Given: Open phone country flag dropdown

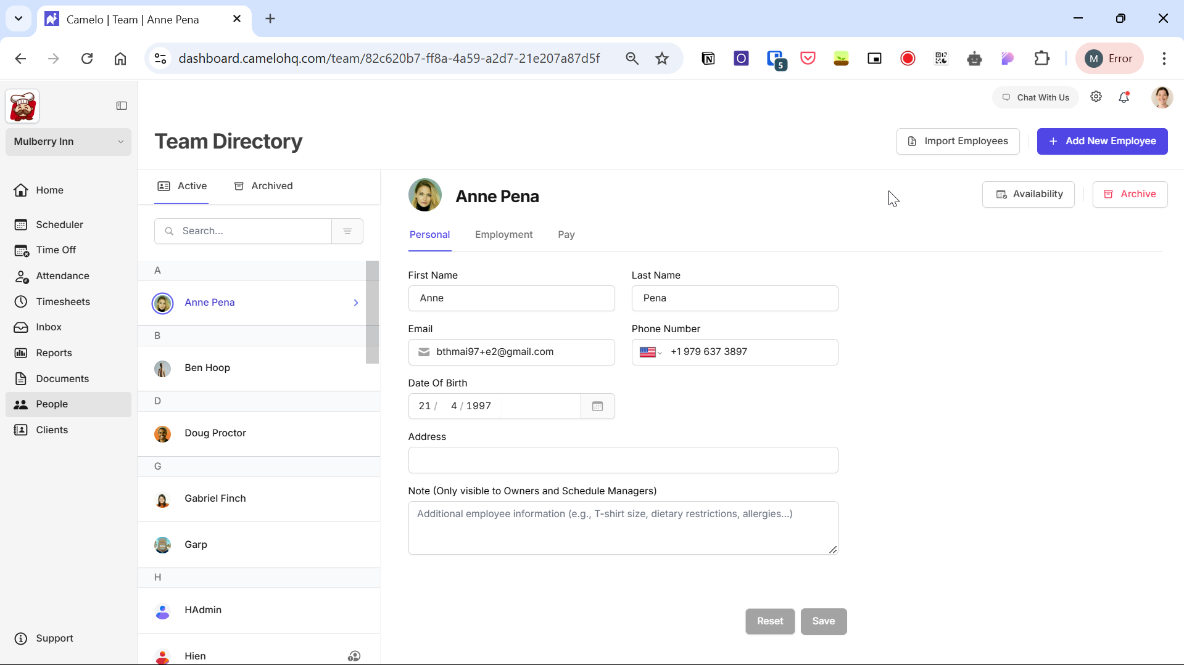Looking at the screenshot, I should pos(650,352).
